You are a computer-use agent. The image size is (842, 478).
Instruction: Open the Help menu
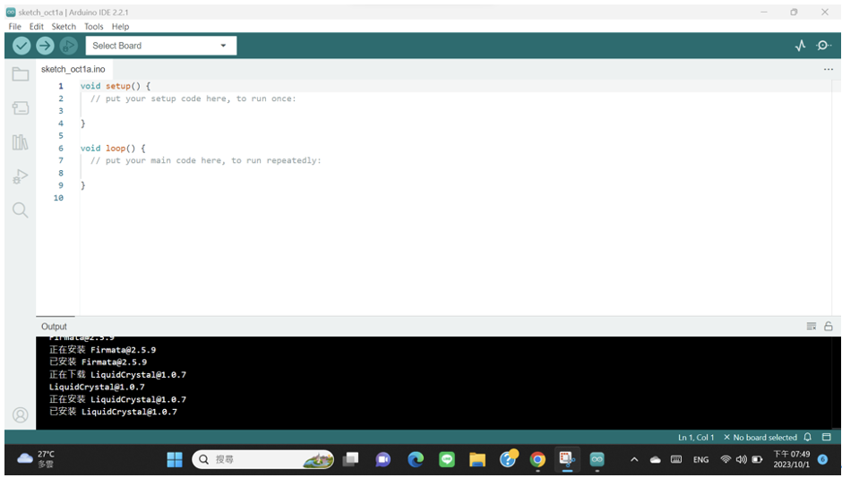[x=120, y=26]
